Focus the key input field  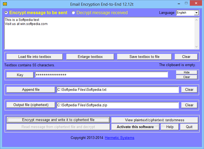[x=102, y=74]
